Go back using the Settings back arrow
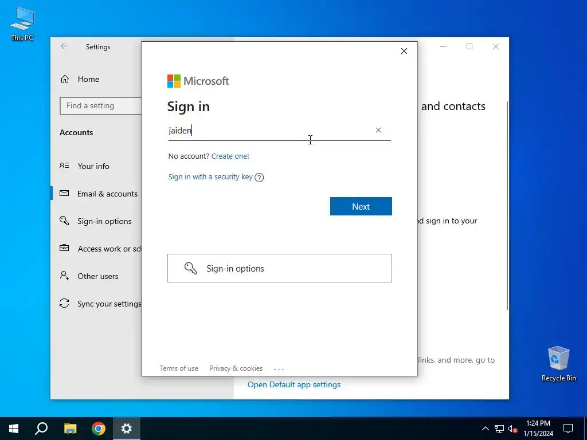 64,46
